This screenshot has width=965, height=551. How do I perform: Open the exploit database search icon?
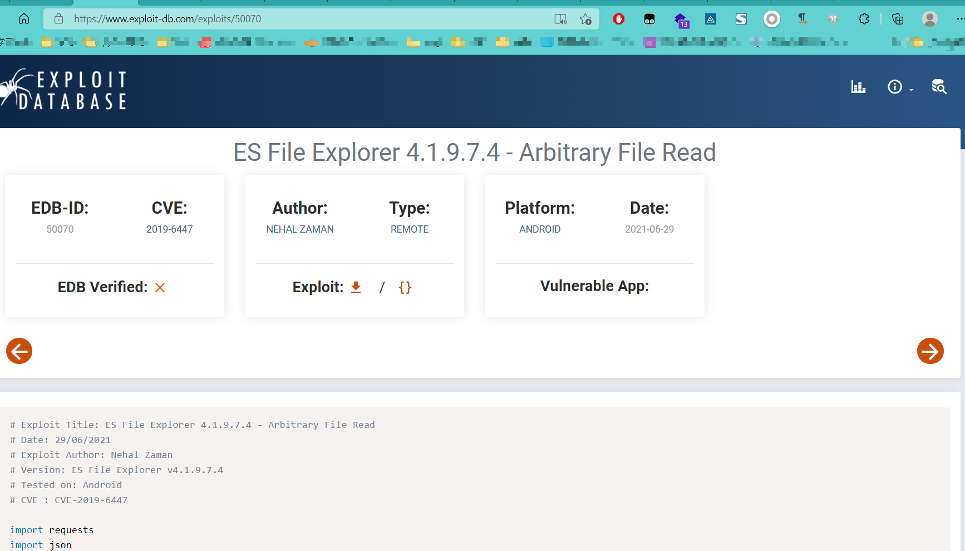click(939, 87)
